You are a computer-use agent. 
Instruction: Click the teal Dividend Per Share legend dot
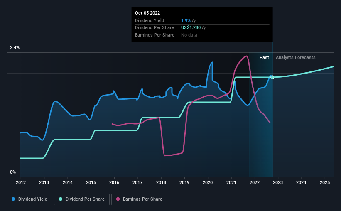click(x=61, y=199)
